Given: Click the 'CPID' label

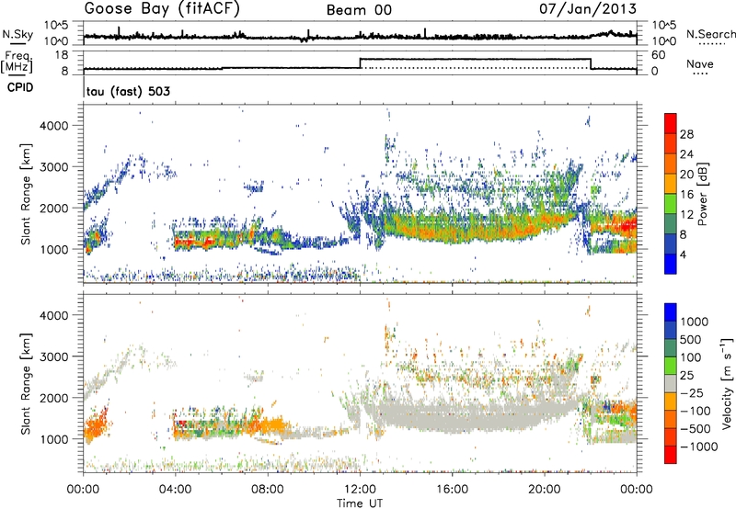Looking at the screenshot, I should 20,87.
